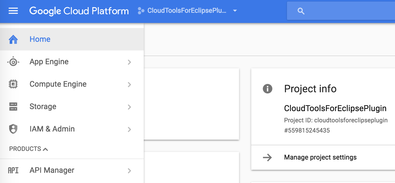
Task: Click the Compute Engine chip icon
Action: coord(13,84)
